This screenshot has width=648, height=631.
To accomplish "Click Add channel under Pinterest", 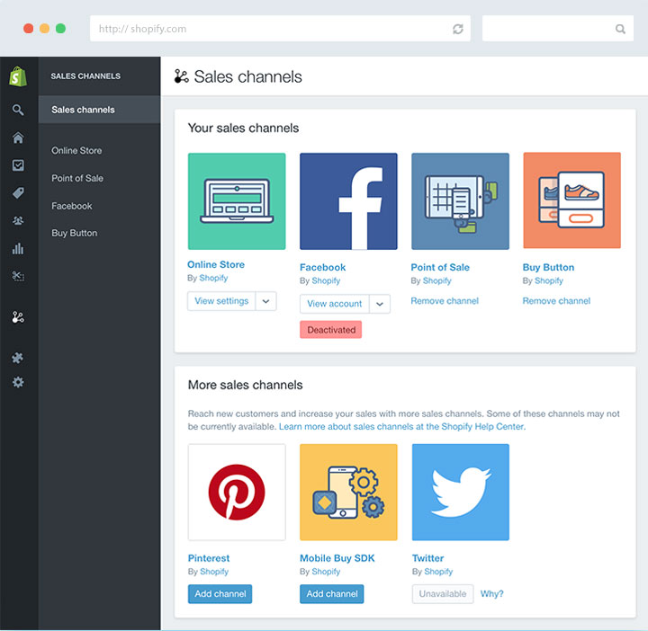I will click(x=220, y=594).
